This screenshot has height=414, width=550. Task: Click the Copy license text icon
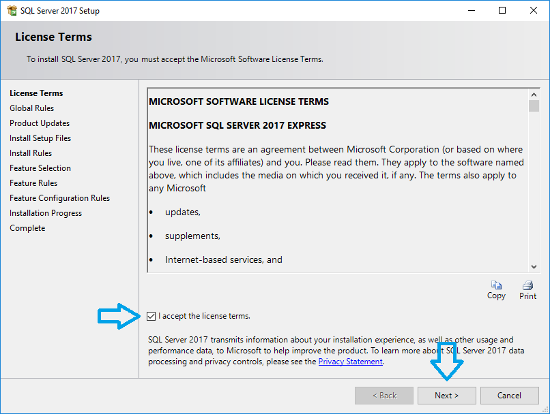[496, 286]
